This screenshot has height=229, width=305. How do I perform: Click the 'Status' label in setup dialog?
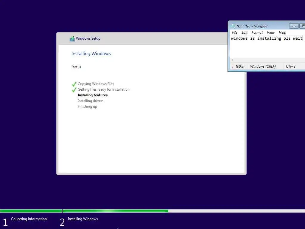pos(76,67)
